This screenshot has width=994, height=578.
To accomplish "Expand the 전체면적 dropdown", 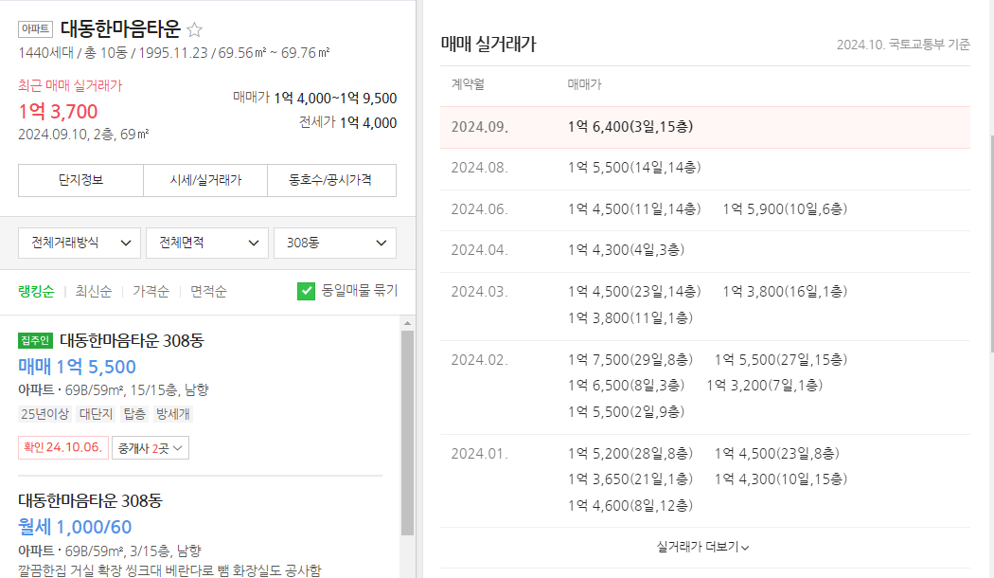I will pyautogui.click(x=207, y=243).
